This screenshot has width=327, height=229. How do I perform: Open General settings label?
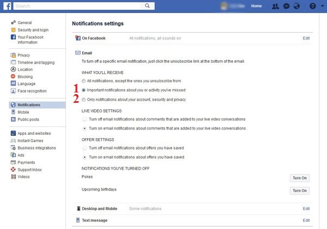pyautogui.click(x=25, y=23)
